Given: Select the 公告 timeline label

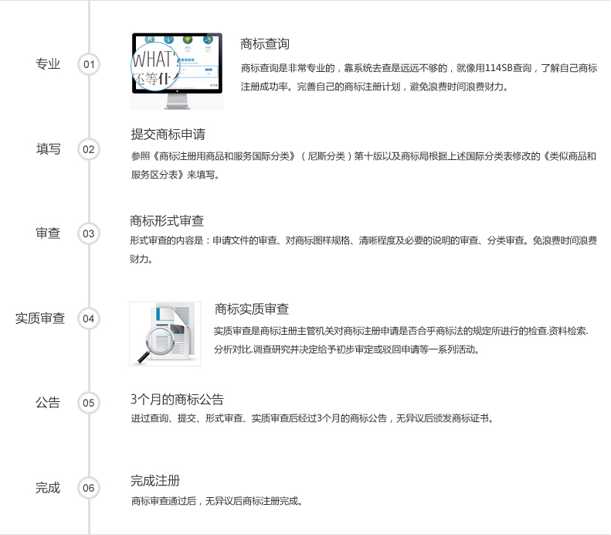Looking at the screenshot, I should tap(48, 403).
